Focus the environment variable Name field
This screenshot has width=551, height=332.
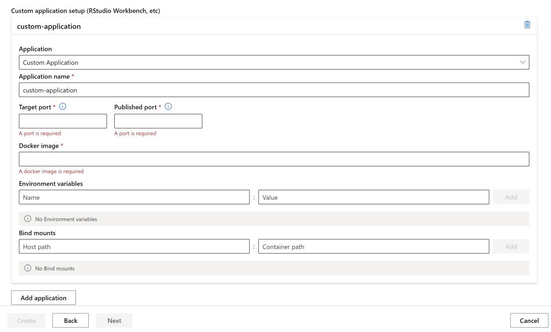pyautogui.click(x=134, y=197)
